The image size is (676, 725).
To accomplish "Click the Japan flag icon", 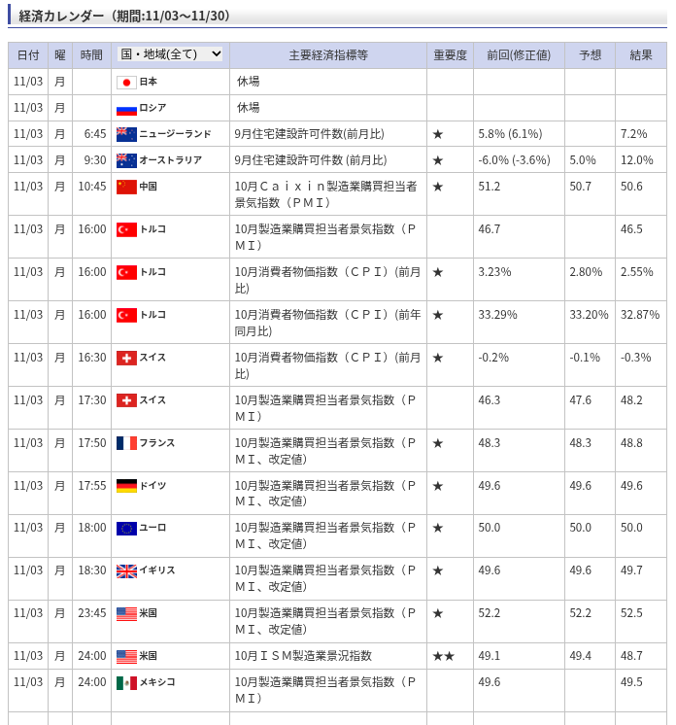I will click(x=126, y=83).
